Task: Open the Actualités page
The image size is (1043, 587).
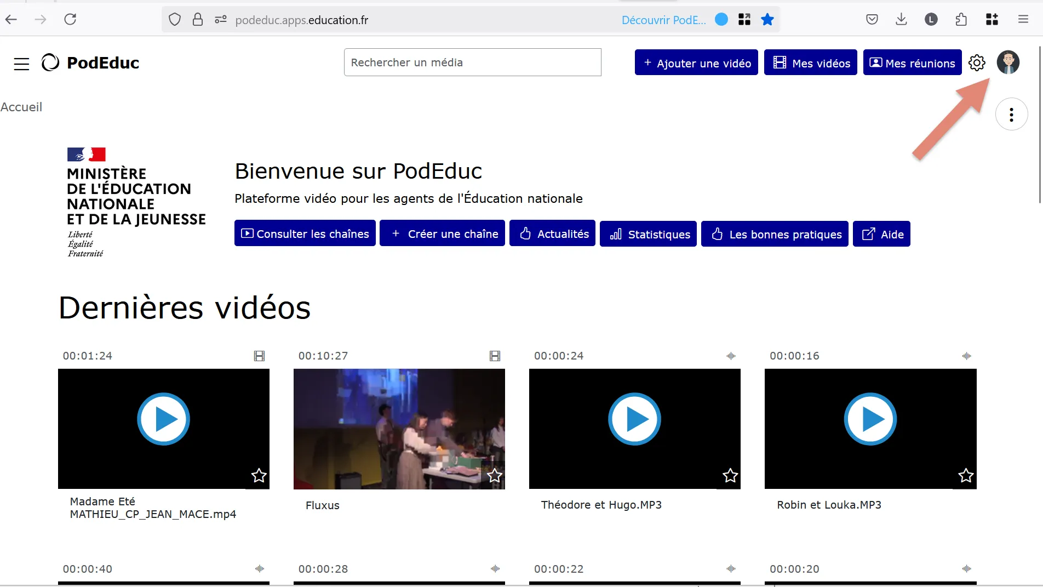Action: coord(553,234)
